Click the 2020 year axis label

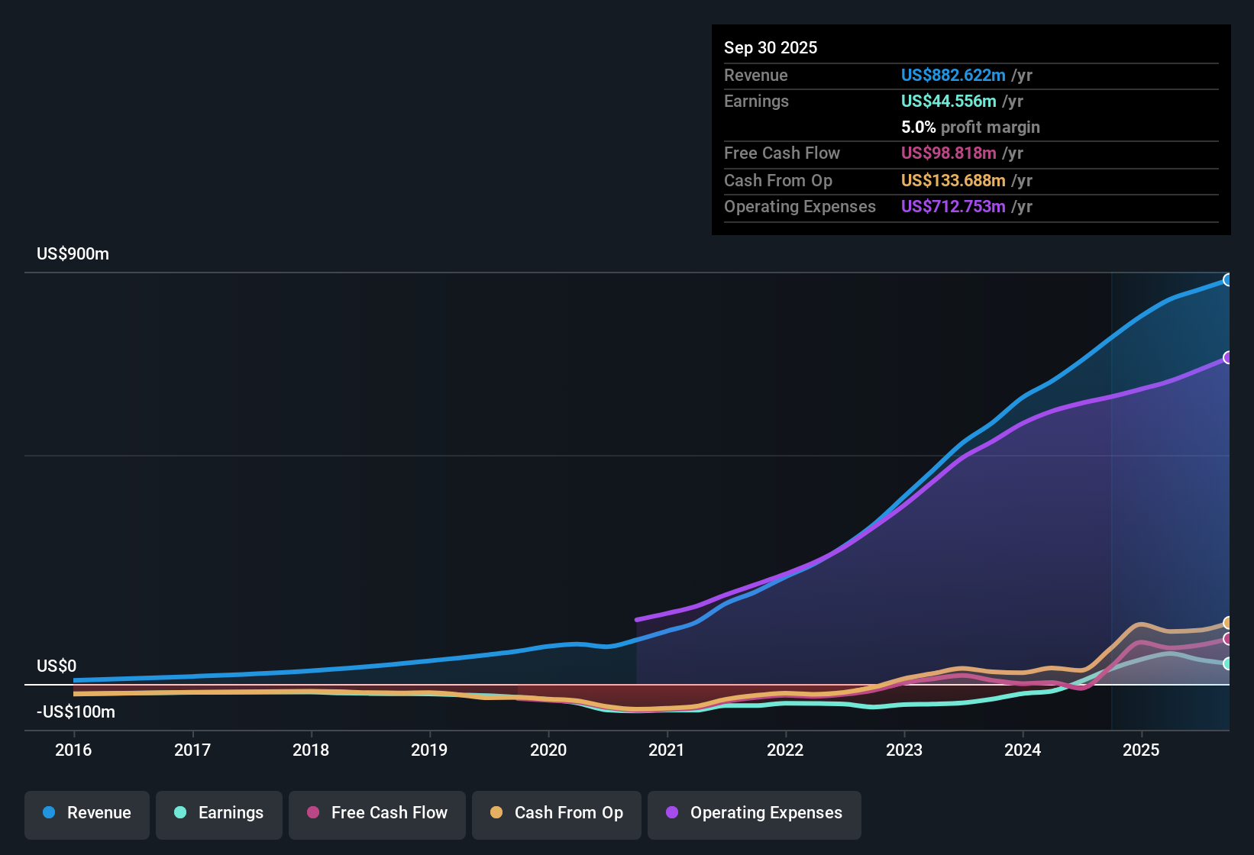549,750
